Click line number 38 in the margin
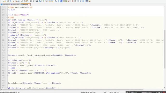 tap(3, 55)
